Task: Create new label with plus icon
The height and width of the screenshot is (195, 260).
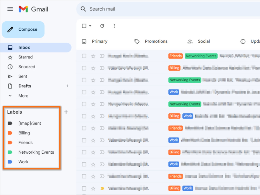Action: pos(66,112)
